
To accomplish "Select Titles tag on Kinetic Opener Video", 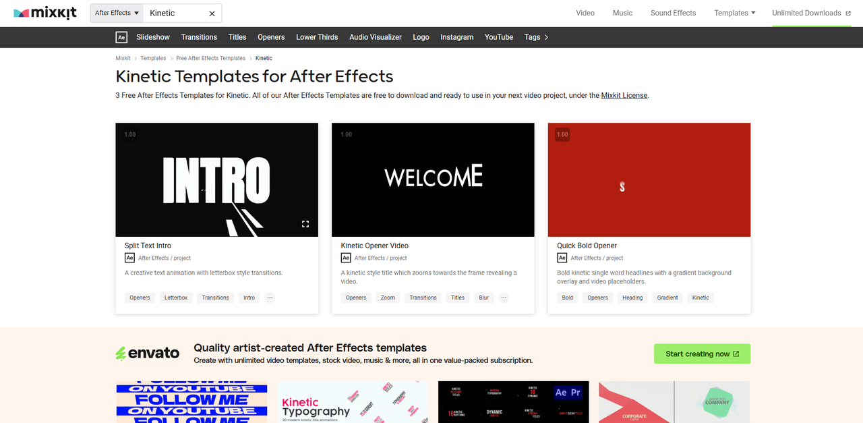I will pos(458,298).
